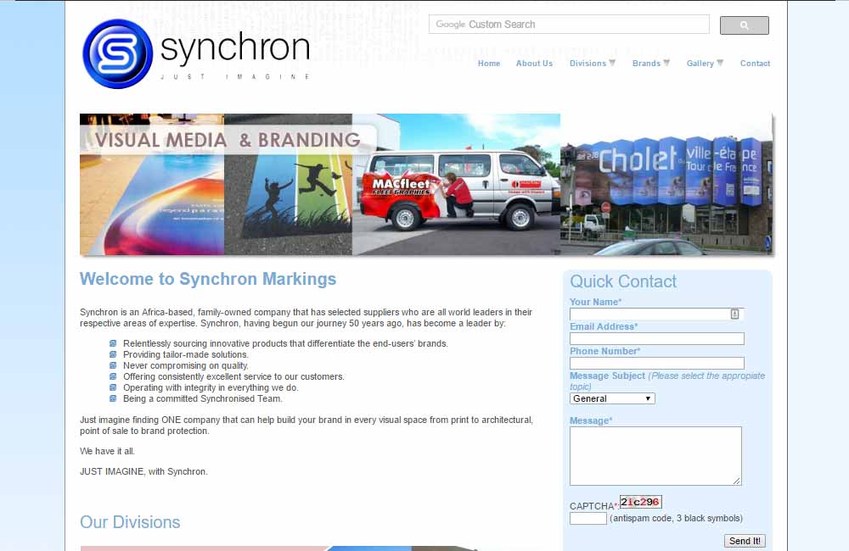Click the Send It! button

pyautogui.click(x=745, y=541)
